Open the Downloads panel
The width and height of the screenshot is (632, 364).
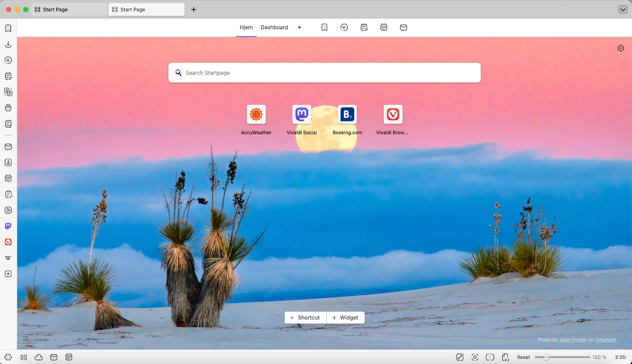(8, 44)
